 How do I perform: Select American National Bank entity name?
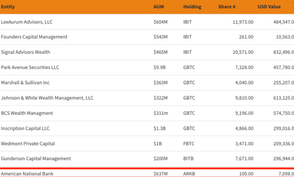point(27,174)
